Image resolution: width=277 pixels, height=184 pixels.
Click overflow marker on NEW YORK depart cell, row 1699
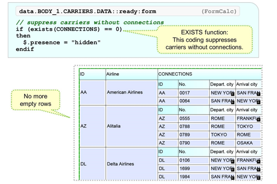pos(233,169)
